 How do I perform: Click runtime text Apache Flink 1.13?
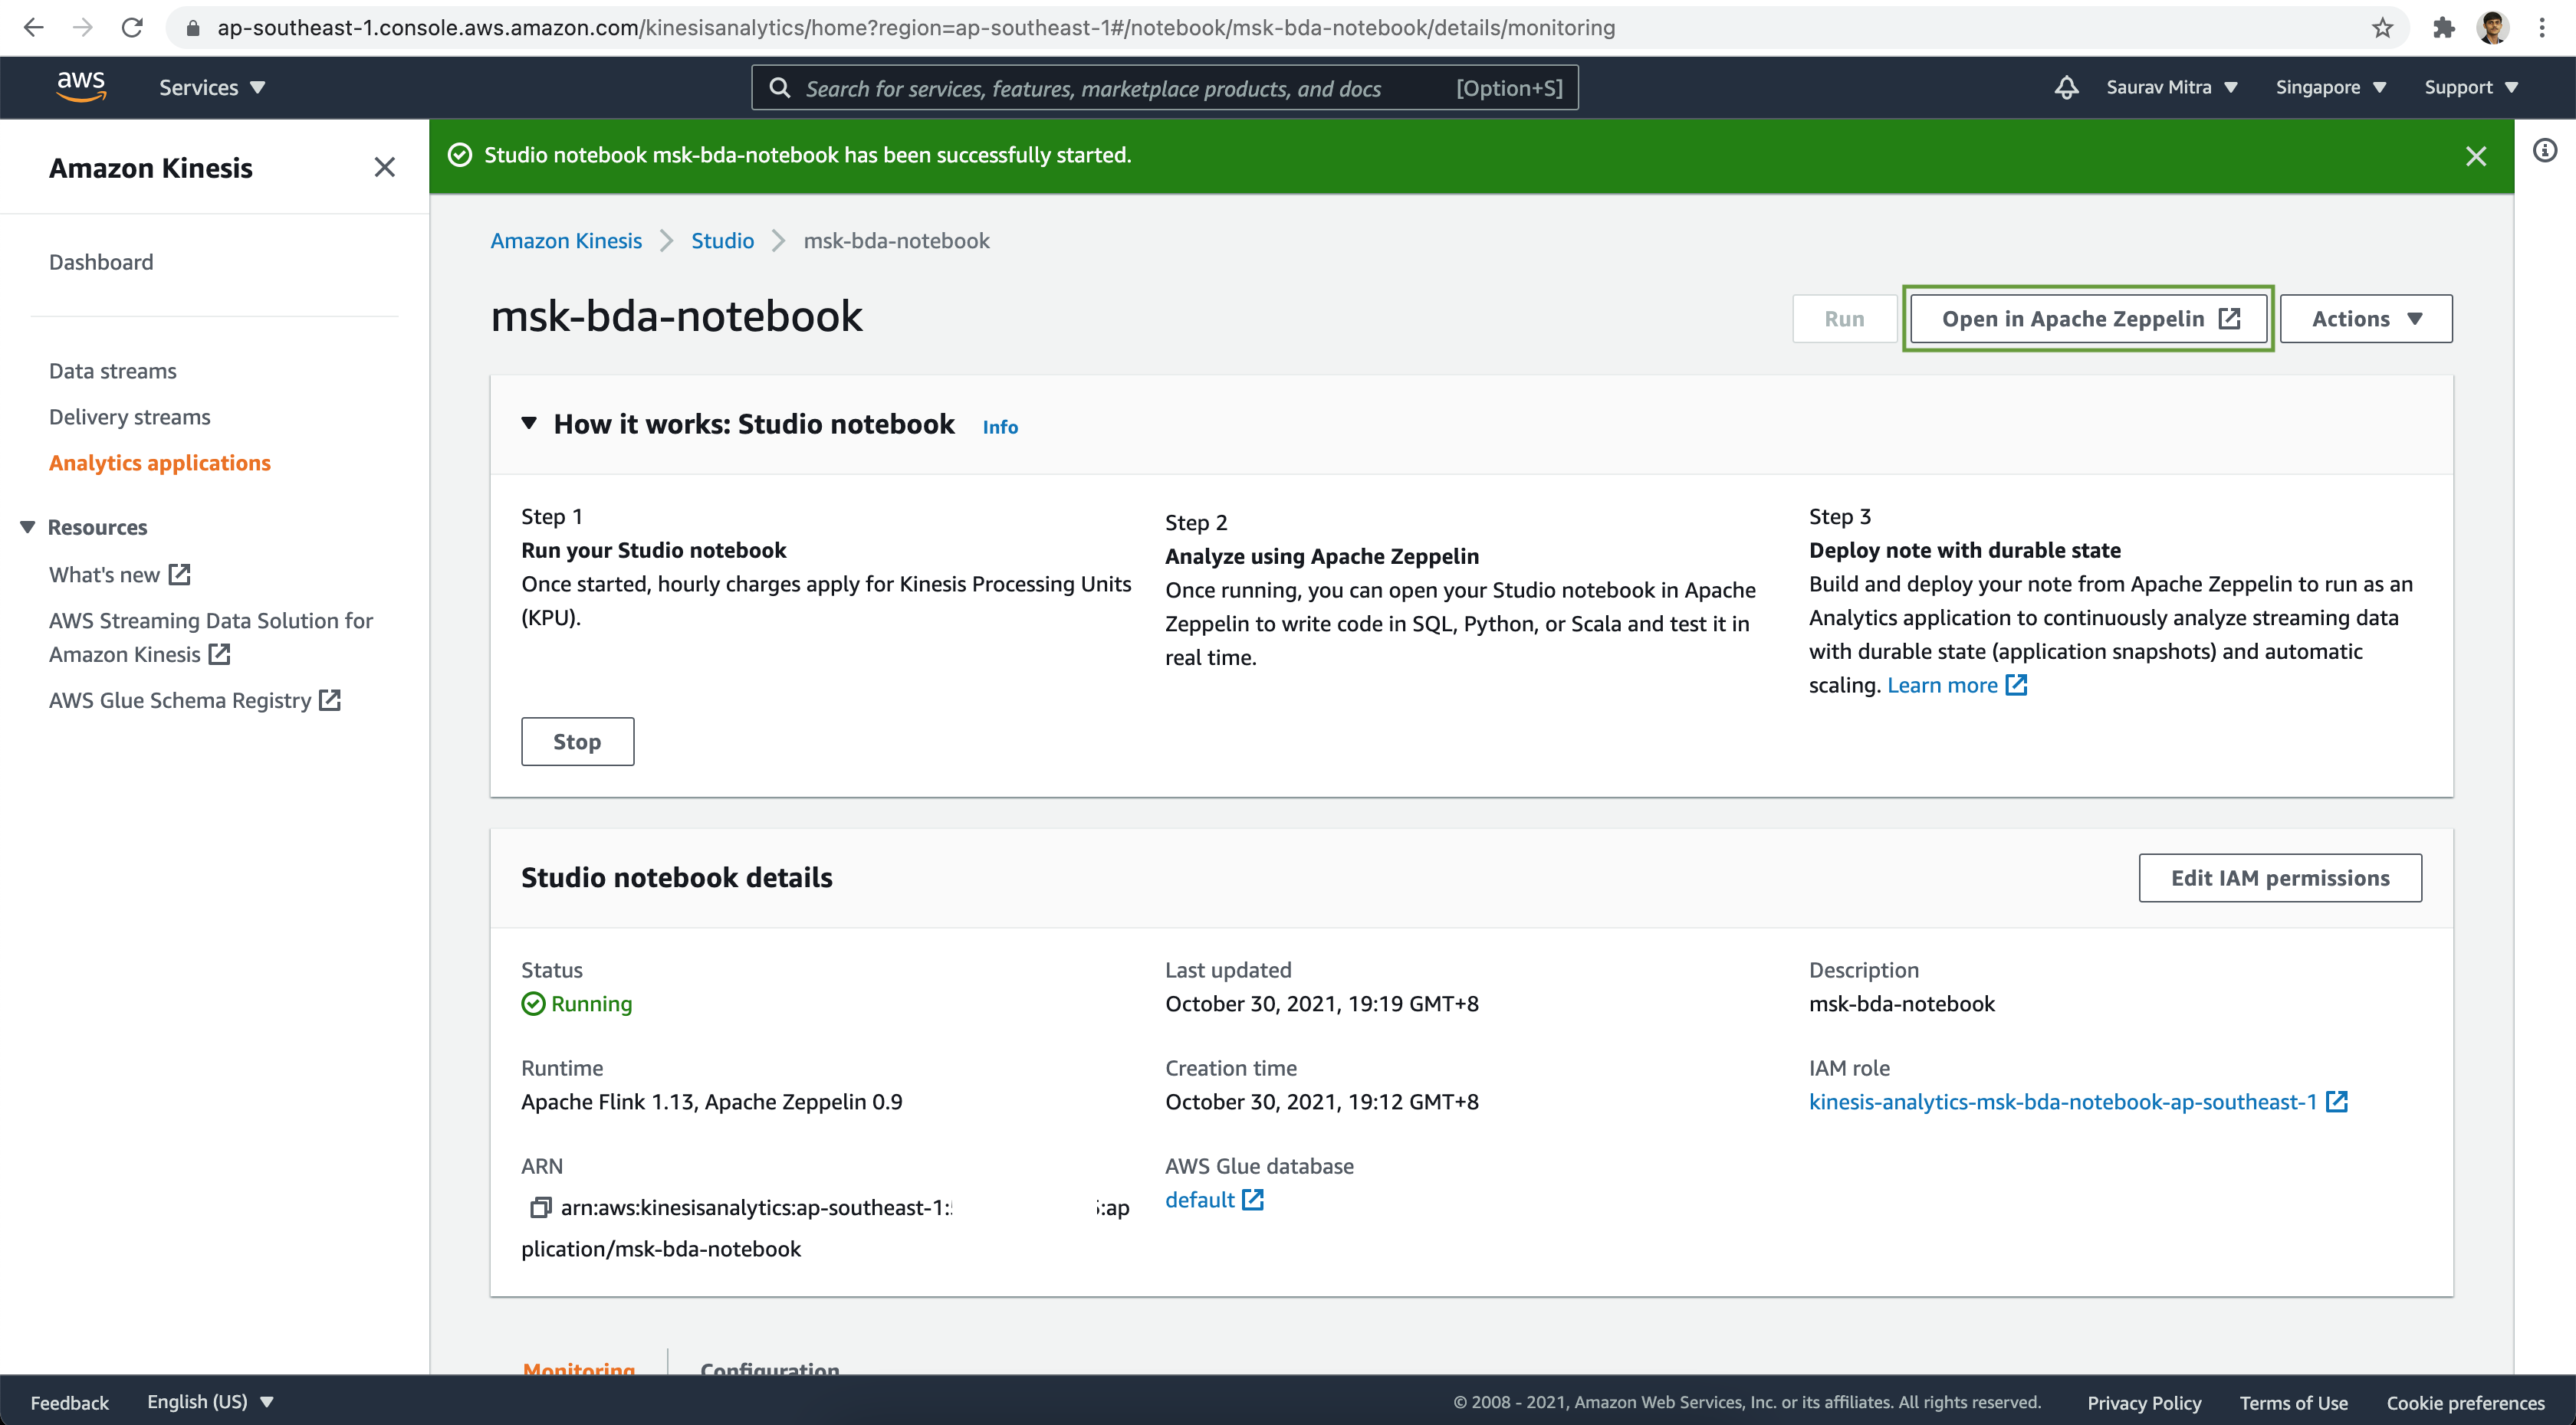(711, 1101)
